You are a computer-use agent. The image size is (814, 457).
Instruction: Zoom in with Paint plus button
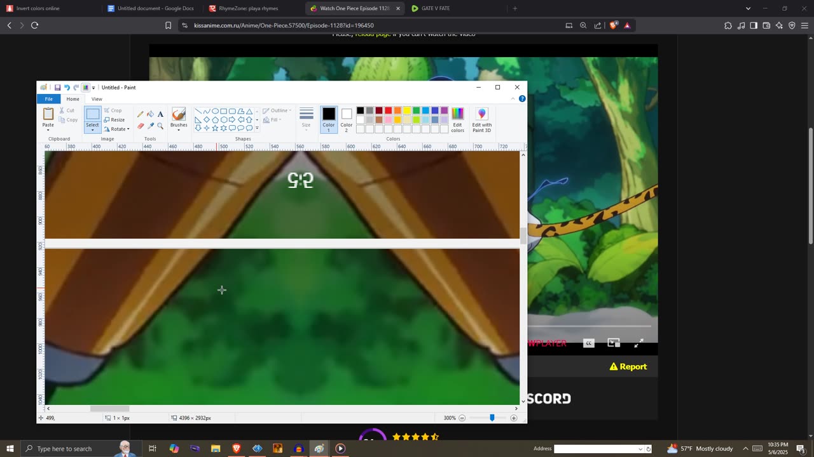click(x=514, y=418)
